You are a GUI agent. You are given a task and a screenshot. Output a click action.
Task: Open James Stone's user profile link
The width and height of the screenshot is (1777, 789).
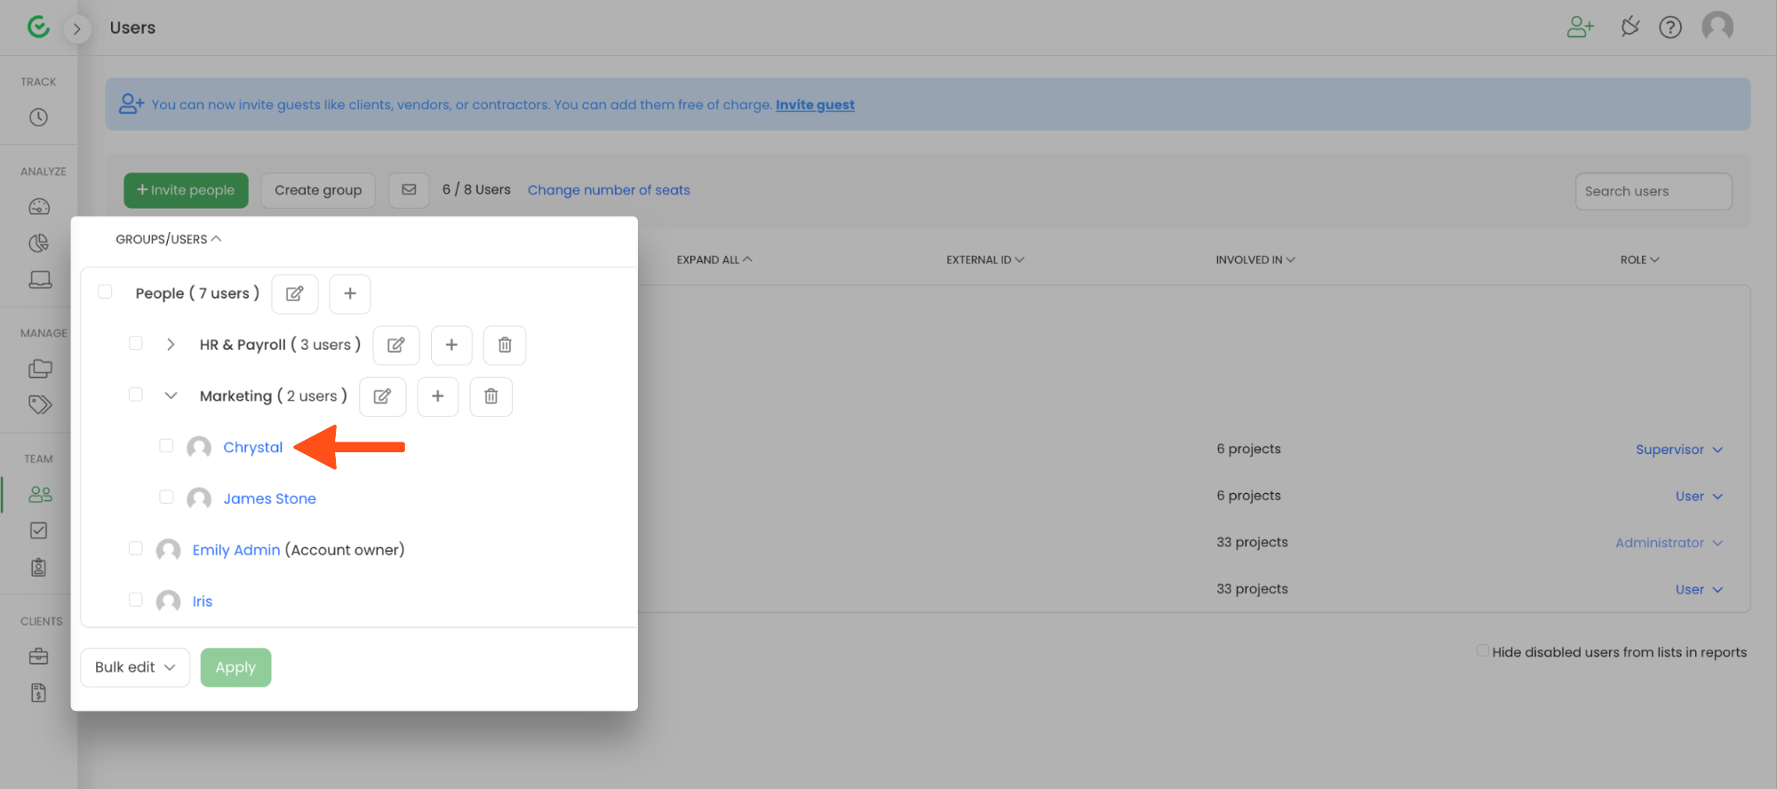point(269,498)
